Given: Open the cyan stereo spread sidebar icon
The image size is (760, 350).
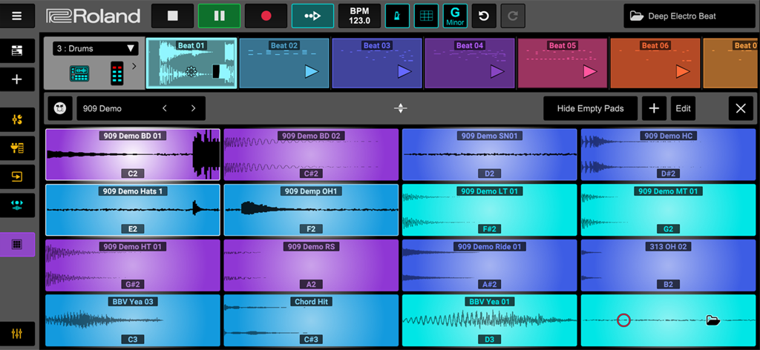Looking at the screenshot, I should coord(17,205).
